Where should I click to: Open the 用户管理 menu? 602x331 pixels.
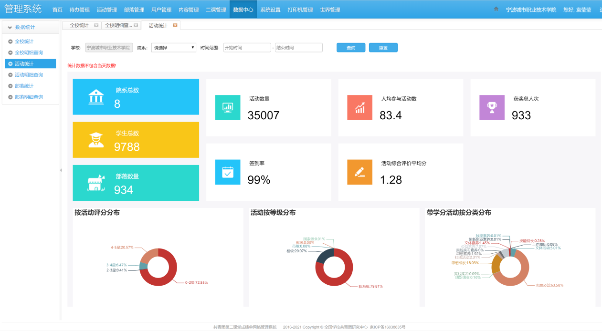(161, 10)
